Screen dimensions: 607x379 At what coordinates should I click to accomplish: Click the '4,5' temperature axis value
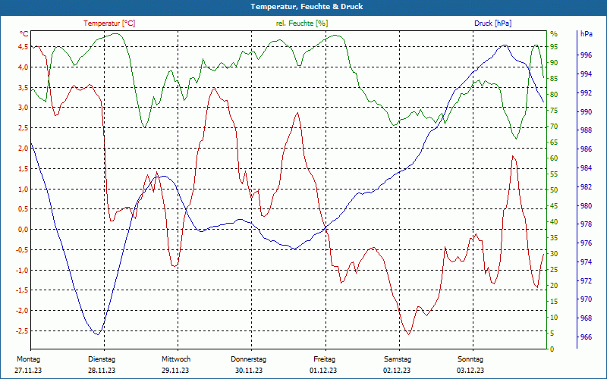pyautogui.click(x=24, y=47)
